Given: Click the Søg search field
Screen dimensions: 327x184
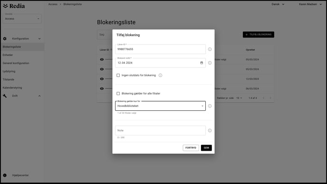Looking at the screenshot, I should pos(105,35).
